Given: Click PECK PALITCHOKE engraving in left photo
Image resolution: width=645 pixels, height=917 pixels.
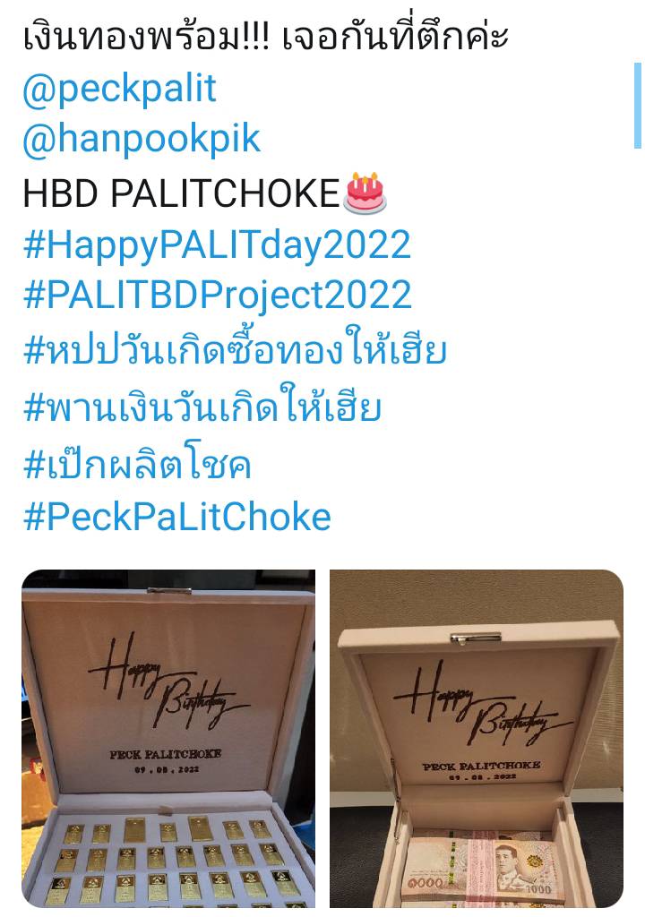Looking at the screenshot, I should [166, 754].
